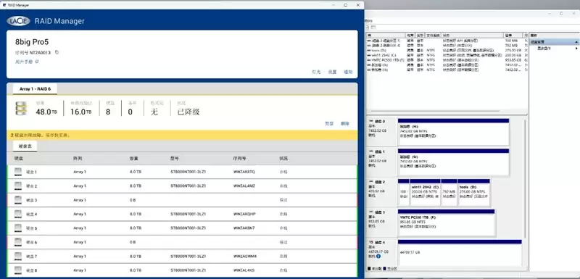
Task: Expand More Actions arrow in actions pane
Action: [x=576, y=48]
